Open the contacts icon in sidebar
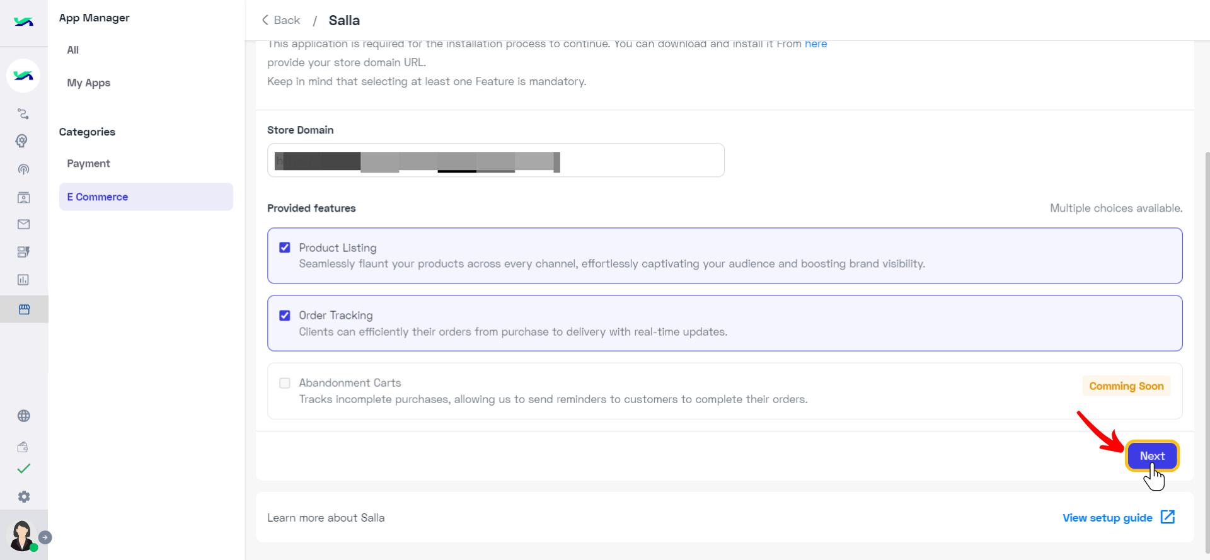The height and width of the screenshot is (560, 1210). click(23, 198)
